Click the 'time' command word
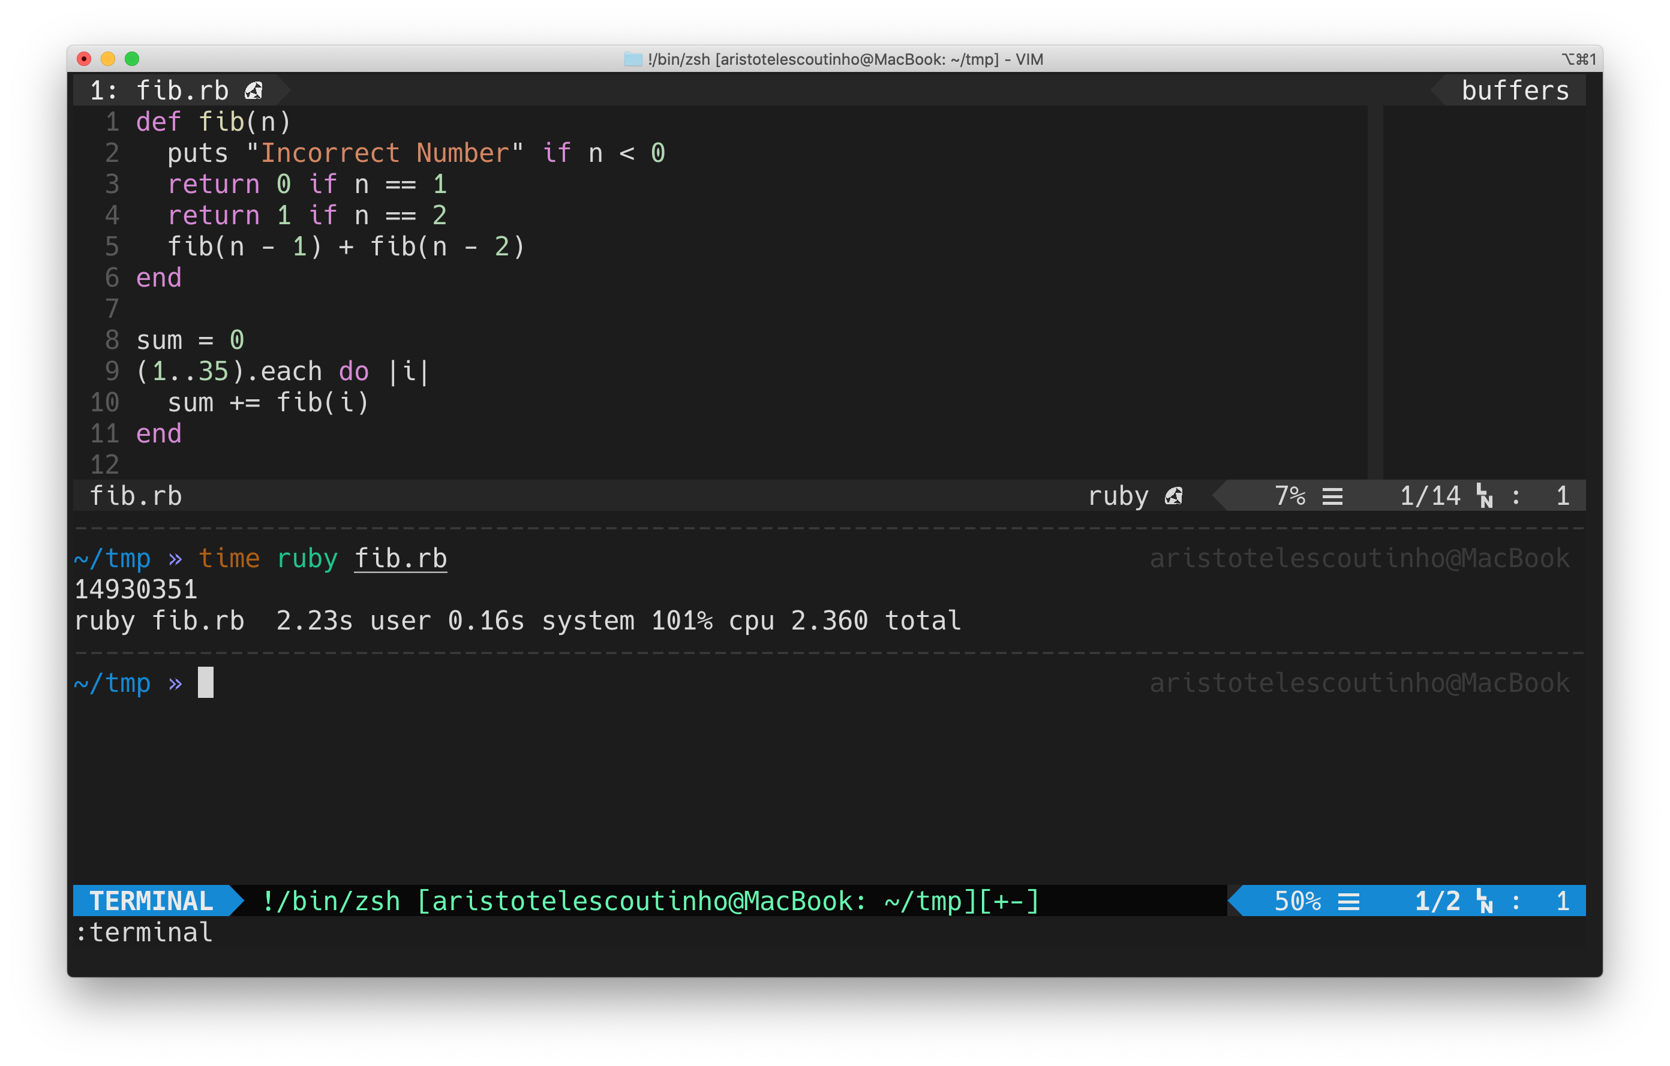Image resolution: width=1670 pixels, height=1066 pixels. pos(229,559)
